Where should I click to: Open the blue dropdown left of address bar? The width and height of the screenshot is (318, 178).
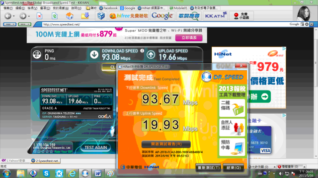coord(9,24)
